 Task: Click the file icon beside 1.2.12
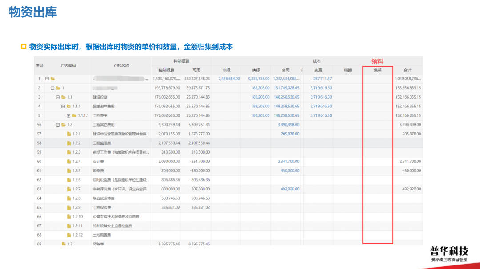pyautogui.click(x=69, y=235)
